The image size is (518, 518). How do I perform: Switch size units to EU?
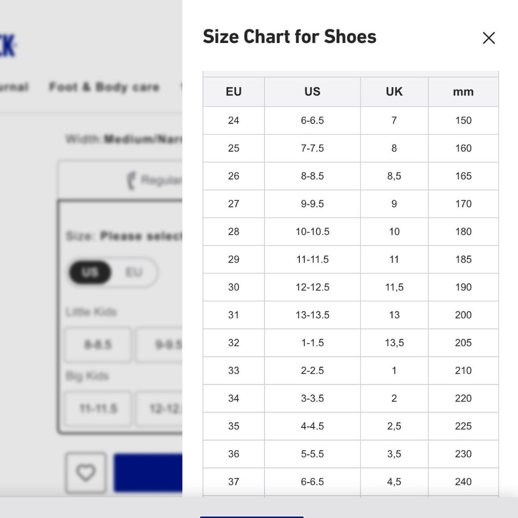(134, 272)
